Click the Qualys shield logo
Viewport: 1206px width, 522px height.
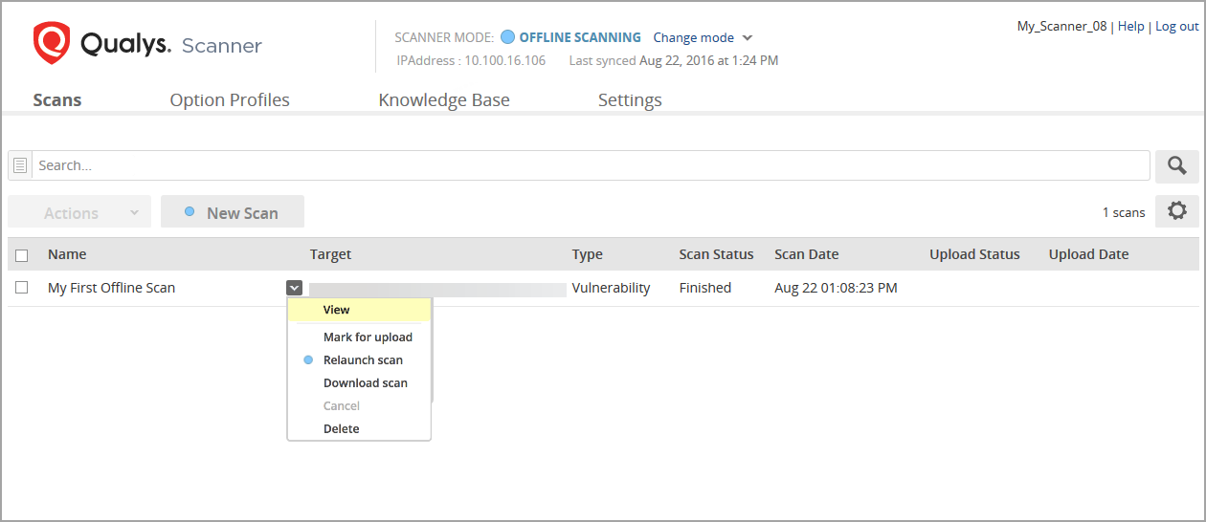tap(52, 44)
